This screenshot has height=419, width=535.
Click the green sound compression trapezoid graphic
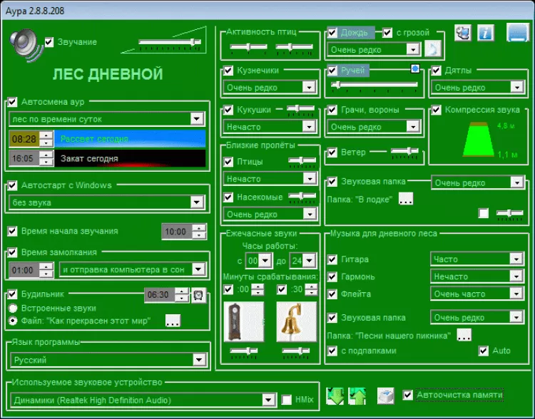(479, 139)
